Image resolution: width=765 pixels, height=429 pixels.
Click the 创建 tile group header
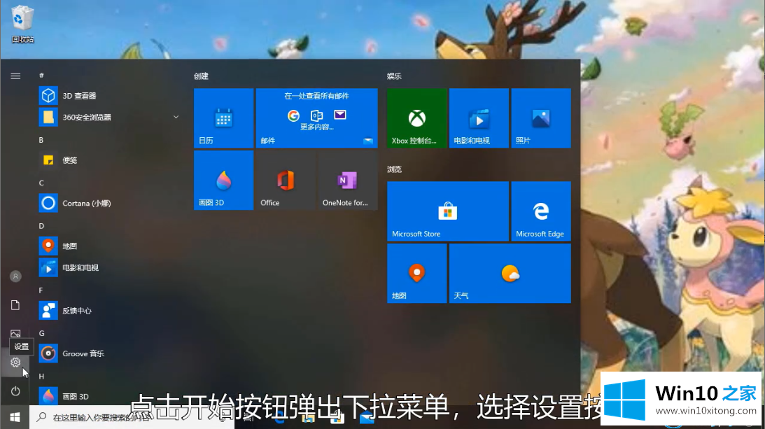pos(201,76)
